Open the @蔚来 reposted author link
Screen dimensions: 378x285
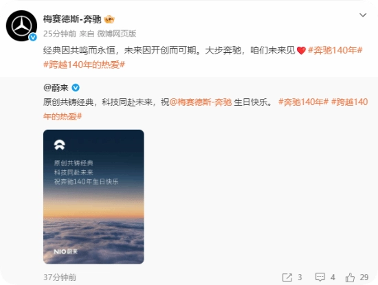click(x=56, y=88)
